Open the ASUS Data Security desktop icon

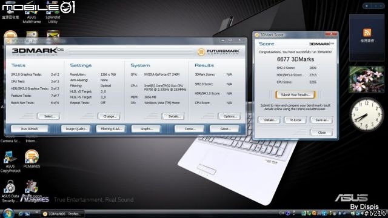coord(10,191)
